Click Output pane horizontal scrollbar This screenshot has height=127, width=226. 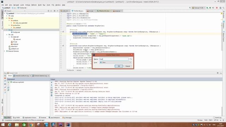(71, 115)
